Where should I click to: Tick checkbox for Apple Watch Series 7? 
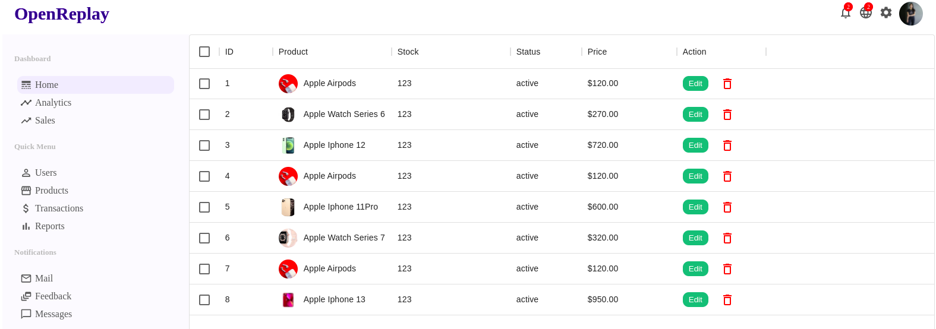tap(204, 238)
